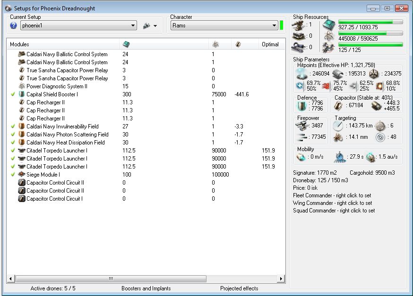413x296 pixels.
Task: Click the horizontal scrollbar right arrow
Action: 281,279
